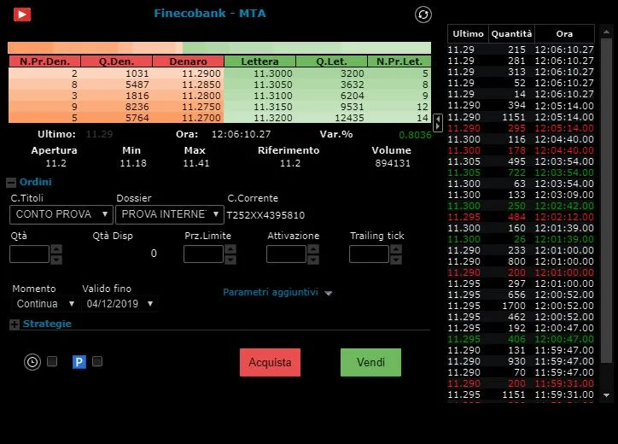Viewport: 618px width, 444px height.
Task: Increase Trailing tick with up arrow
Action: (396, 249)
